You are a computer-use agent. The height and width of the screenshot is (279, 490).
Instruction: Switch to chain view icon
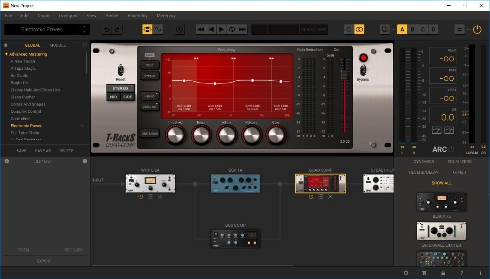147,29
